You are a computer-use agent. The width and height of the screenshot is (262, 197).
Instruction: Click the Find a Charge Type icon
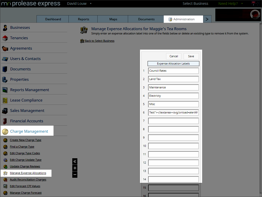click(x=5, y=147)
